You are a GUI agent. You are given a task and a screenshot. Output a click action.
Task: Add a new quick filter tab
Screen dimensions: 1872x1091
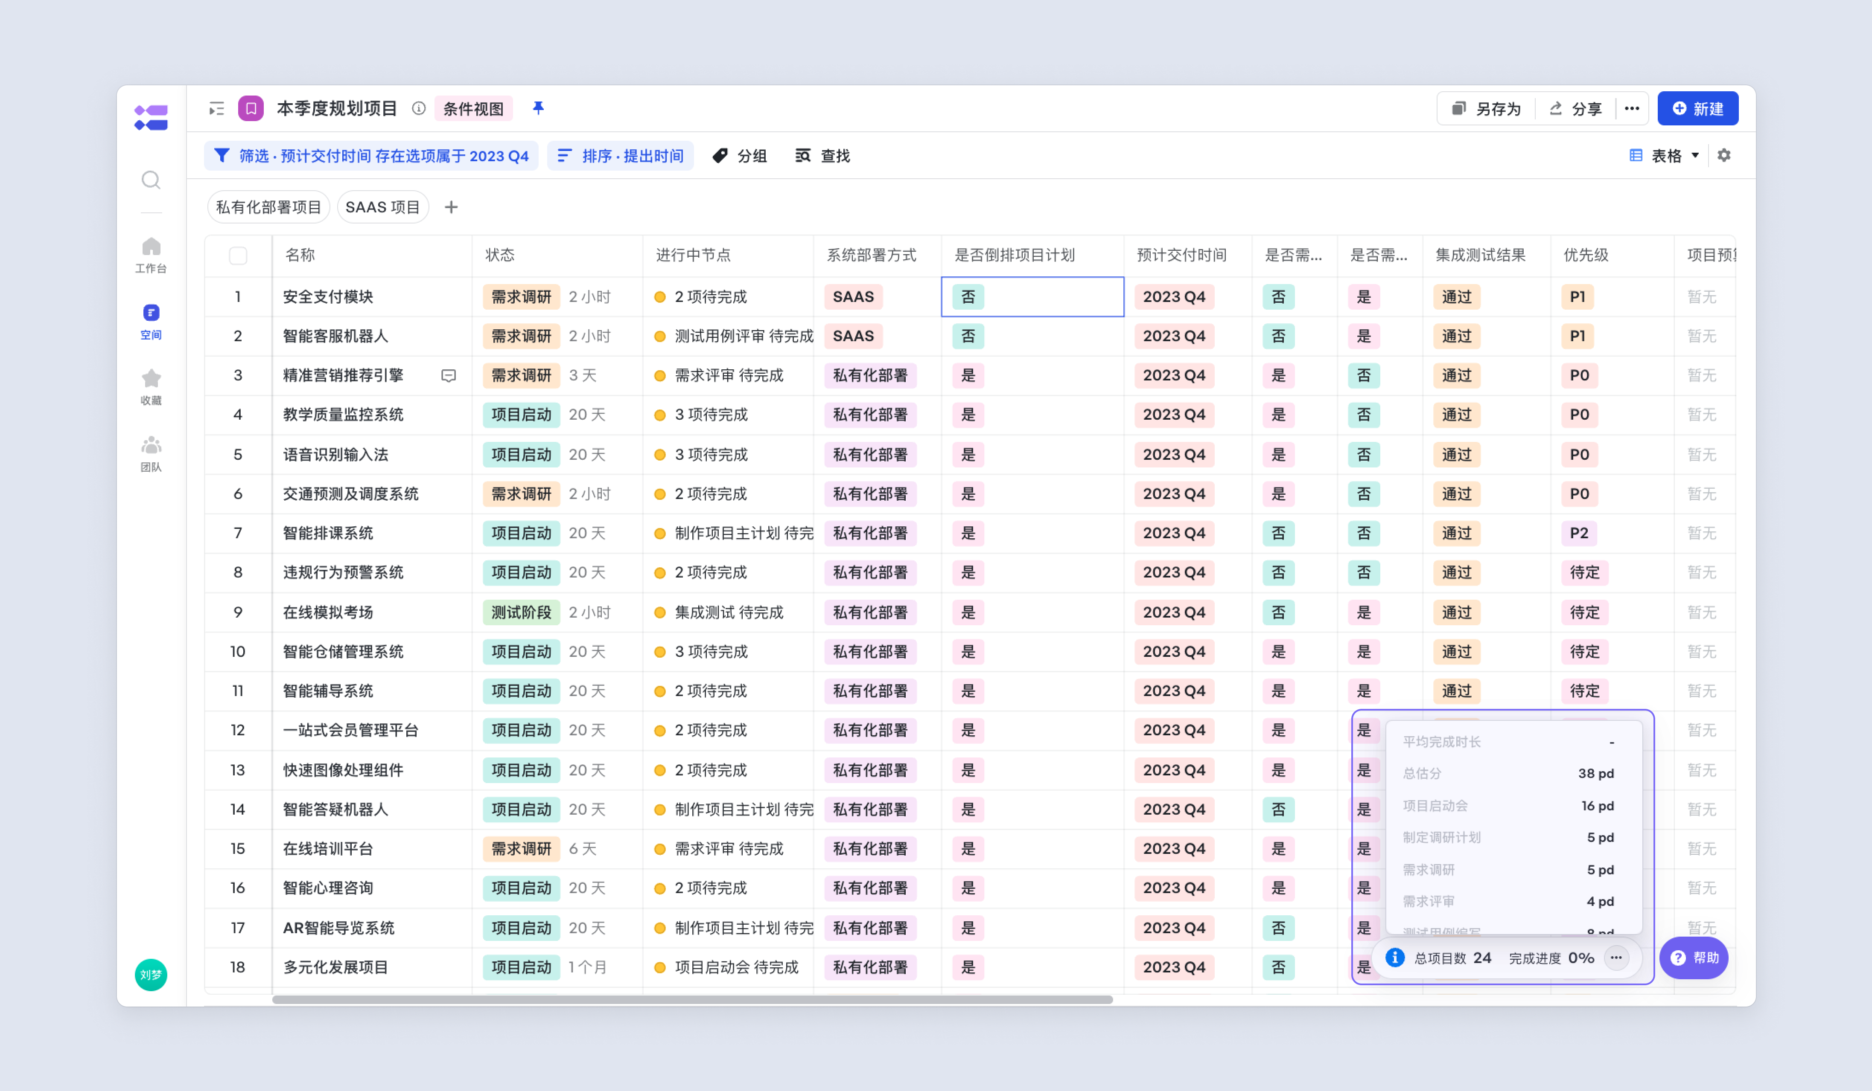451,207
